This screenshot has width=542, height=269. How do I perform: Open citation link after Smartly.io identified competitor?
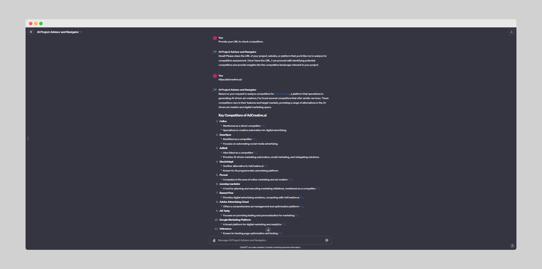point(254,139)
